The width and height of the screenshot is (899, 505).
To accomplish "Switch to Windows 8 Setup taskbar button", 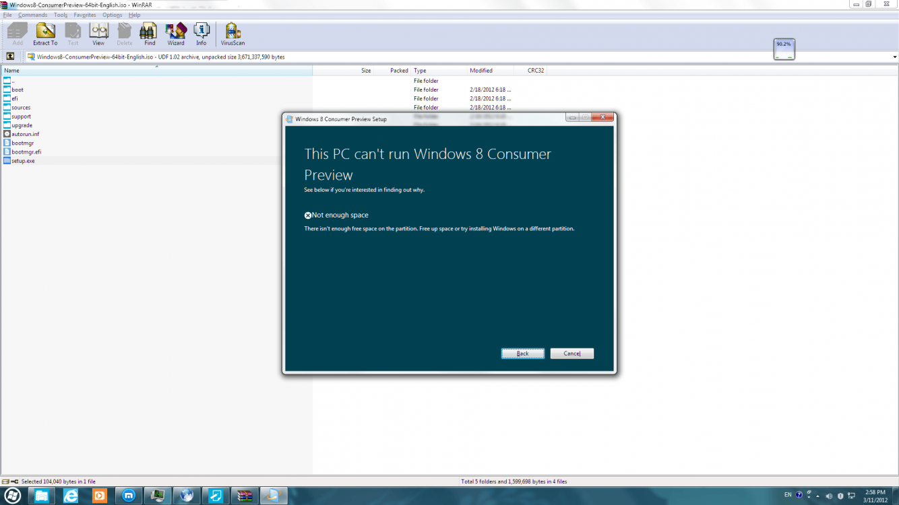I will [274, 496].
